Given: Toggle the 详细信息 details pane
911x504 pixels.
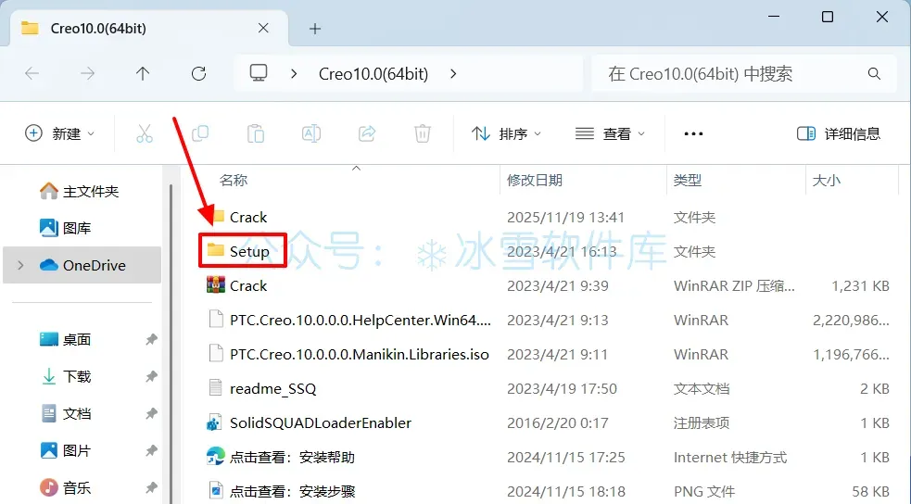Looking at the screenshot, I should pos(839,133).
